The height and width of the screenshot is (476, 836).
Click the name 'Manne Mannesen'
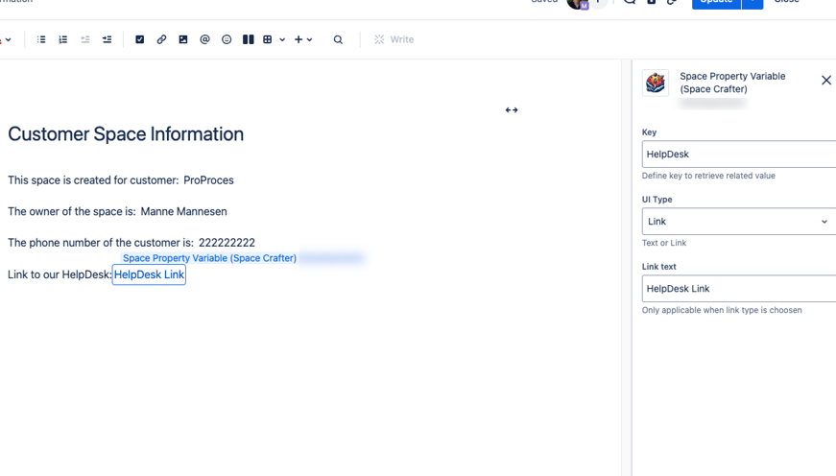tap(184, 212)
